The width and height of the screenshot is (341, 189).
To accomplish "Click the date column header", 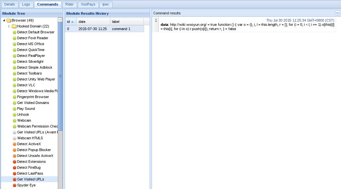I will (93, 22).
